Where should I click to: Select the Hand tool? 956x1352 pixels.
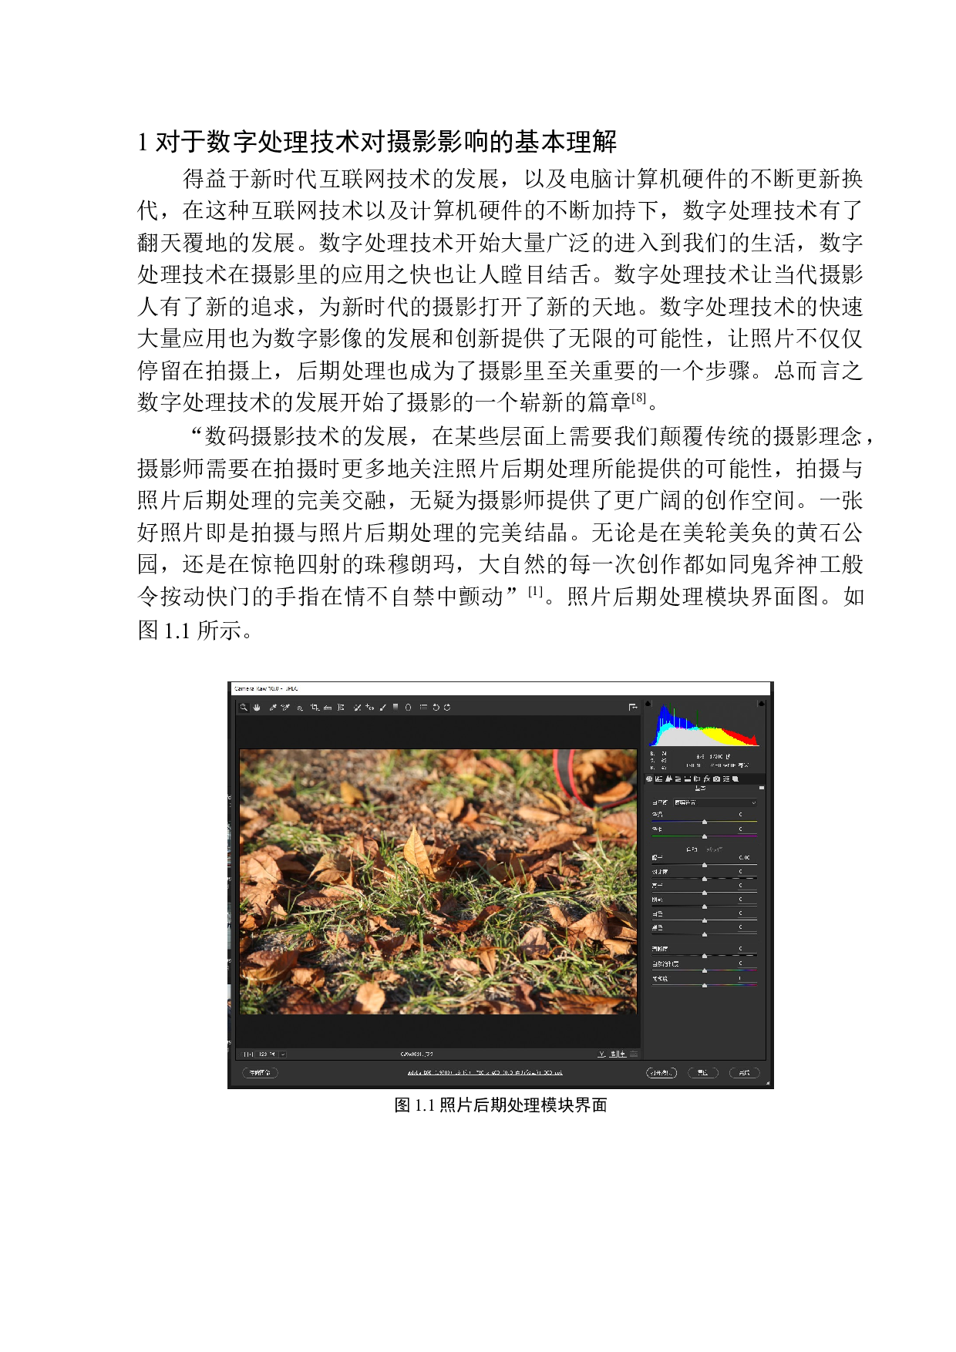(x=257, y=707)
